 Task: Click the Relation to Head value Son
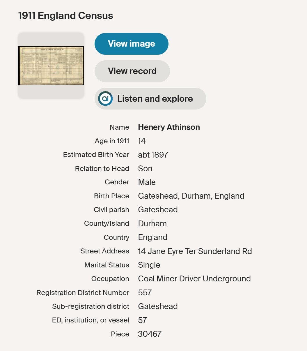145,169
